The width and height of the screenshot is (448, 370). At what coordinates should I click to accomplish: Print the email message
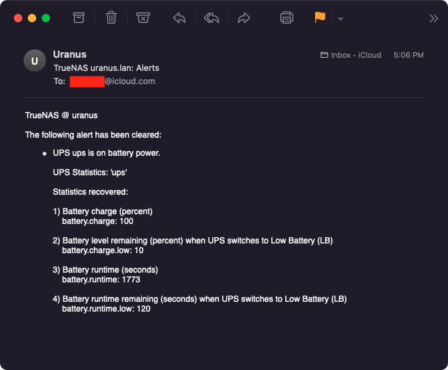287,18
